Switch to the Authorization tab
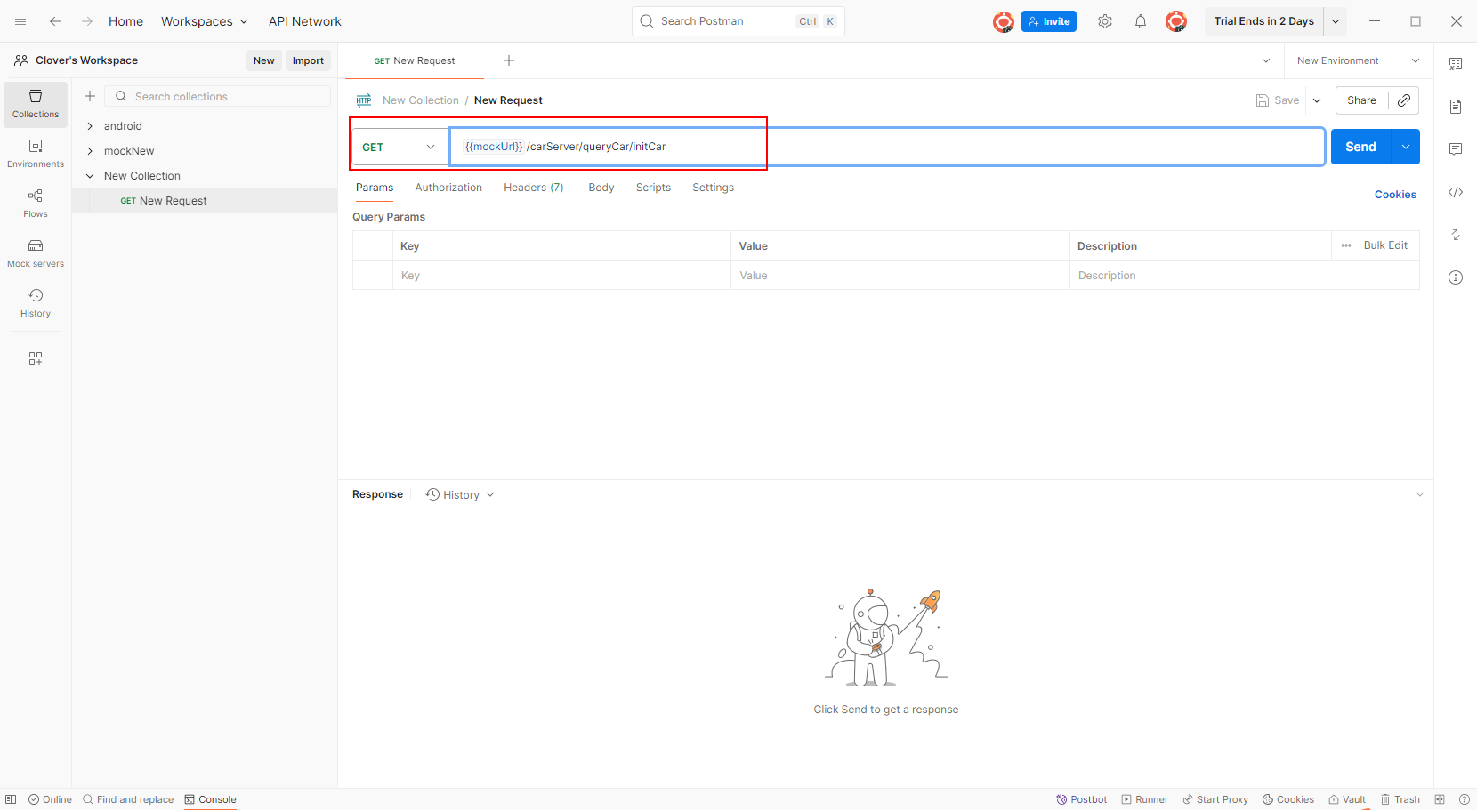 click(448, 188)
